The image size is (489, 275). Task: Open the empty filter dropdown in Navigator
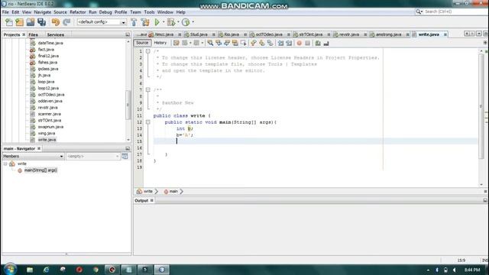(117, 156)
